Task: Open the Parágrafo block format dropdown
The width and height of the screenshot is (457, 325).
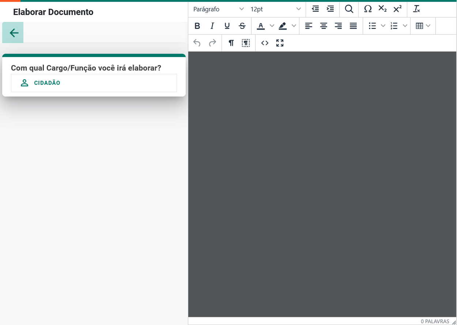Action: point(218,9)
